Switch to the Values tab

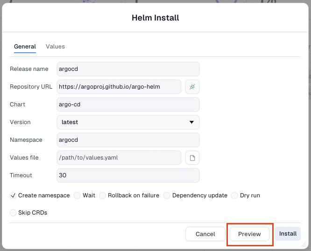pos(56,47)
